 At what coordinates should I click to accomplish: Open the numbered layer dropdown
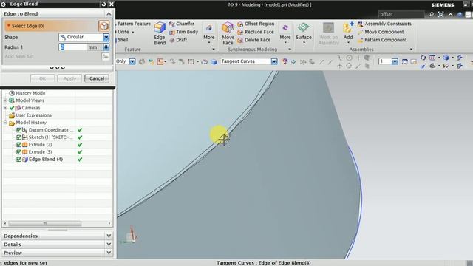click(x=395, y=61)
